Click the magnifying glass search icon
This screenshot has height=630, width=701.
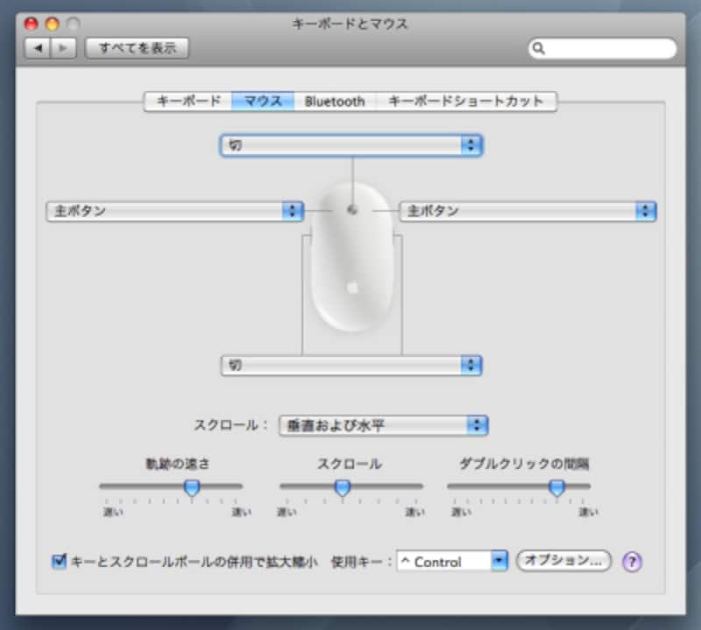[539, 49]
